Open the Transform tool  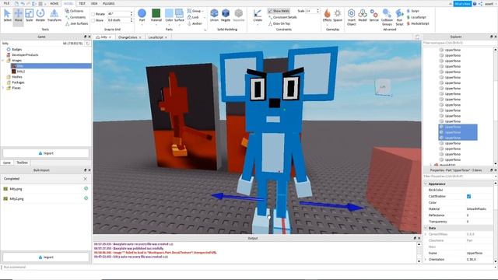tap(54, 16)
